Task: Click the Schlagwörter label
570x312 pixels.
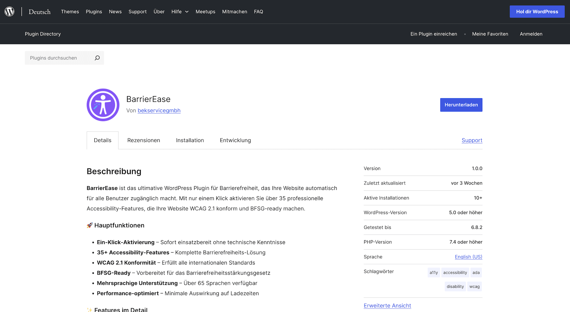Action: [x=379, y=272]
